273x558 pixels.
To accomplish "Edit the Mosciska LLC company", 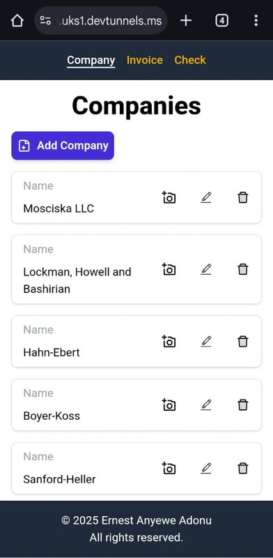I will click(206, 197).
